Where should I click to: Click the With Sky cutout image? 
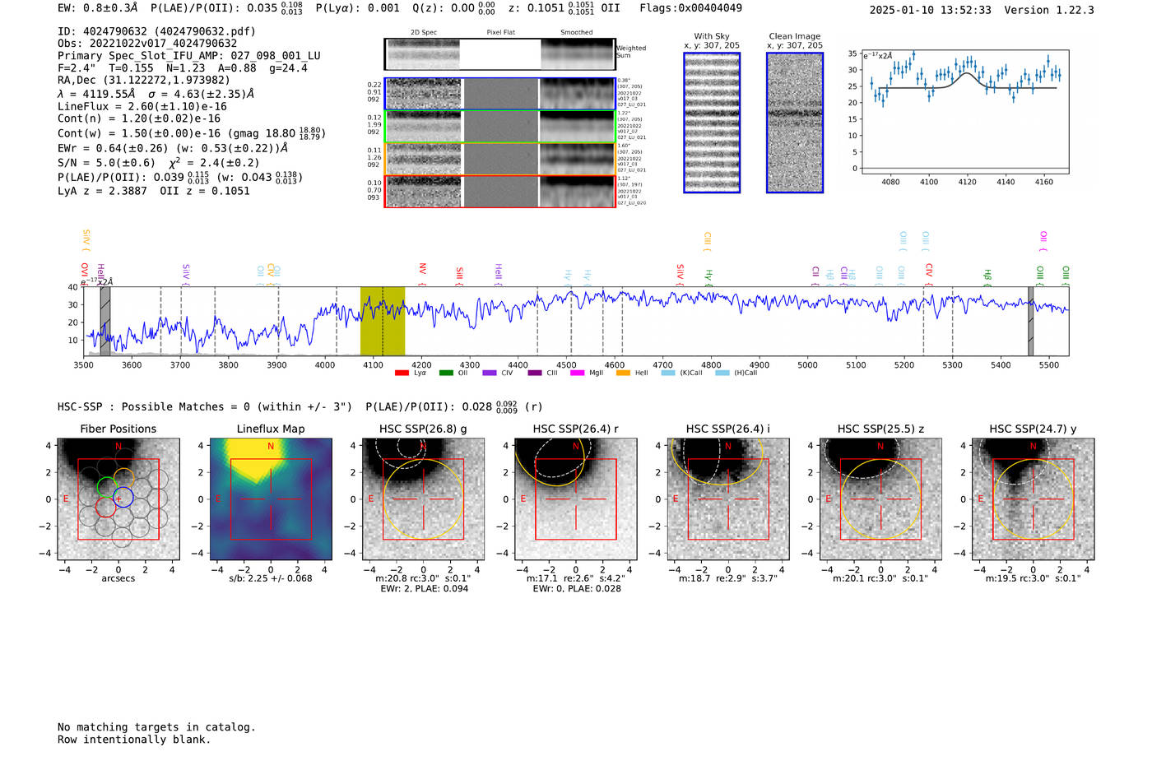click(x=712, y=123)
